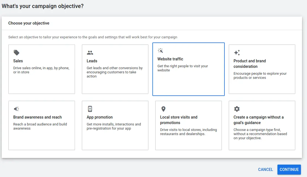The image size is (307, 177).
Task: Select the Website traffic objective
Action: tap(189, 69)
